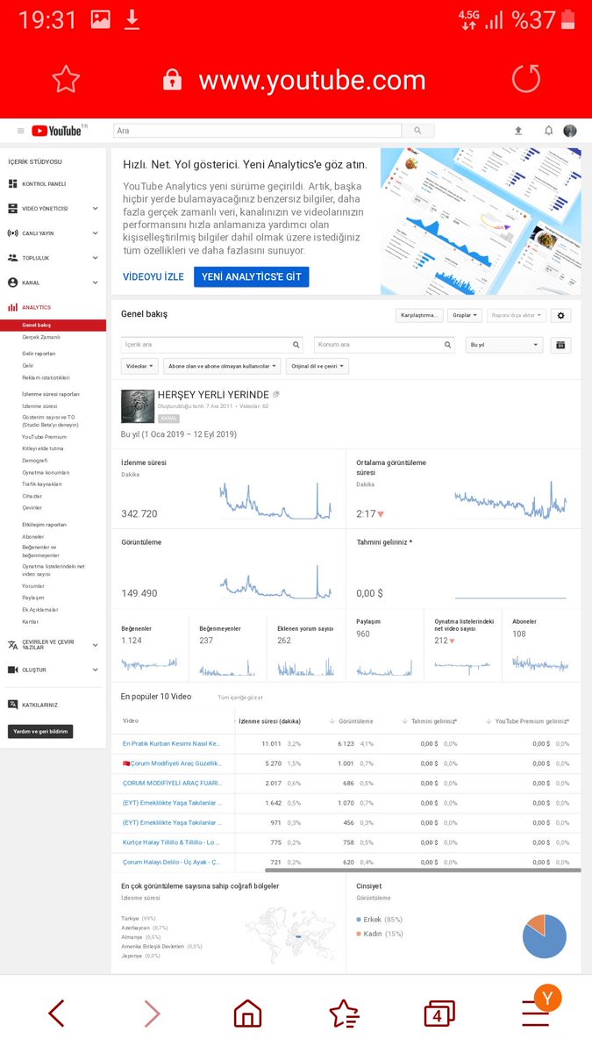Open Abone olan ve abone olmayan dropdown
The height and width of the screenshot is (1053, 592).
point(221,366)
